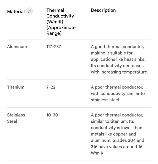Viewport: 158px width, 164px height.
Task: Click 'similar to titanium' in Stainless Steel description
Action: [x=110, y=121]
